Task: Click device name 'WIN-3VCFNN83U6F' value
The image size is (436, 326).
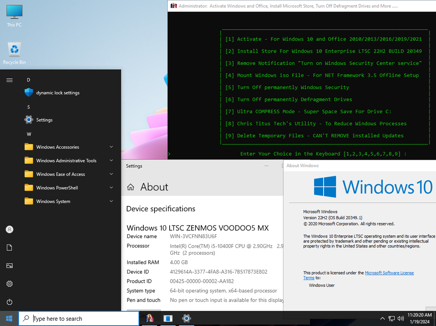Action: (x=193, y=236)
